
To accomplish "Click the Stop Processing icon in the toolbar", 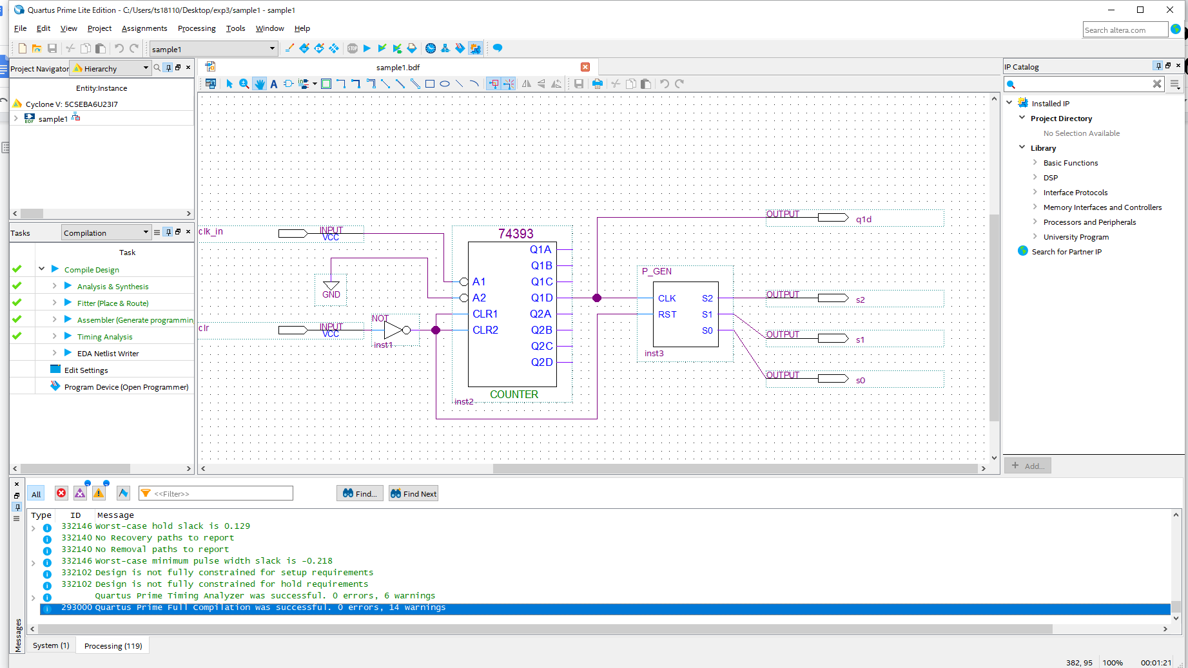I will click(x=353, y=48).
